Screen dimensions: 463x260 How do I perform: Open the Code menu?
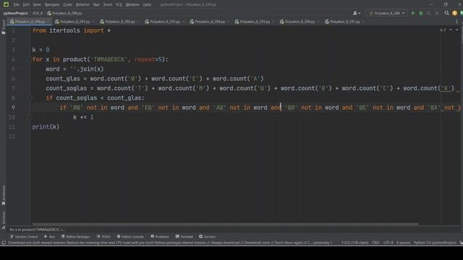point(67,4)
